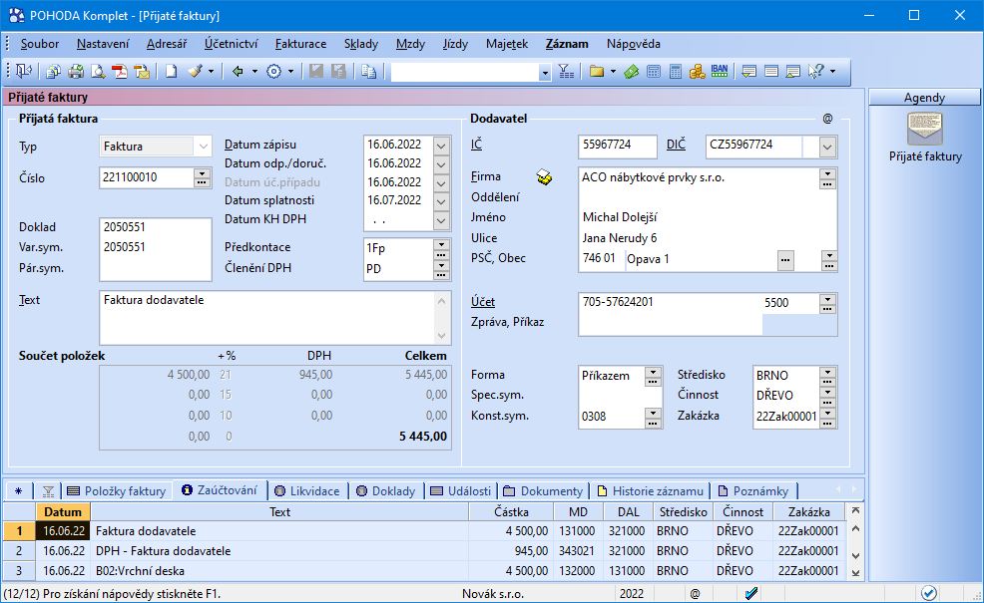
Task: Open the Soubor menu
Action: coord(40,44)
